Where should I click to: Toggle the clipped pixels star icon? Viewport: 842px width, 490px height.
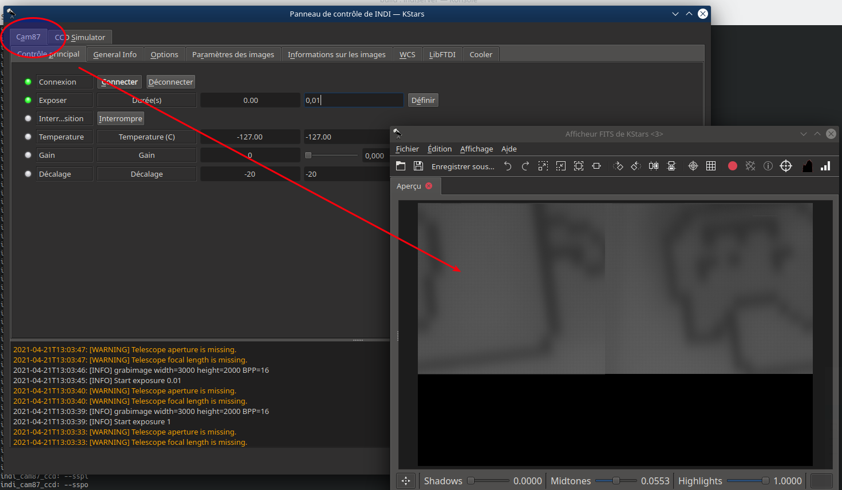750,166
